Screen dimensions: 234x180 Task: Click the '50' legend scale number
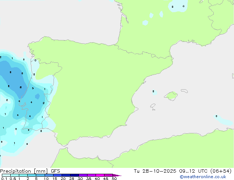[x=114, y=179]
